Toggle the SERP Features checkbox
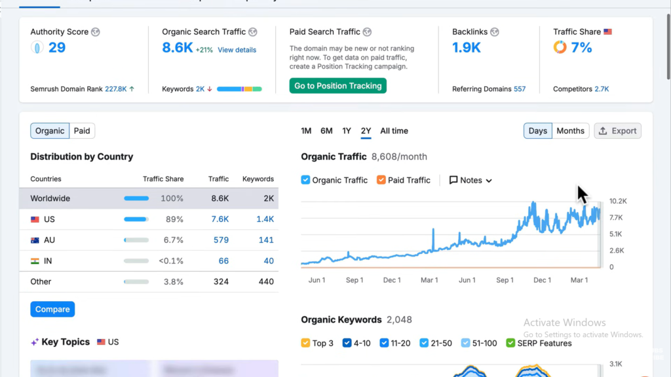 pos(510,343)
